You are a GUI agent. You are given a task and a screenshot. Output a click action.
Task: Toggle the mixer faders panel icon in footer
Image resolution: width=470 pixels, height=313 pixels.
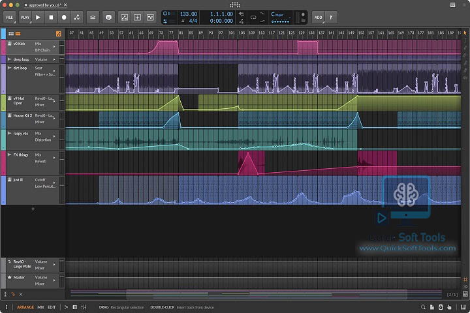click(84, 307)
